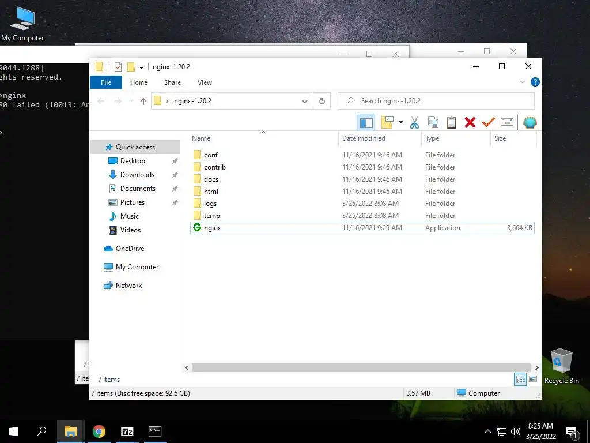
Task: Click the New folder quick access icon
Action: click(x=131, y=67)
